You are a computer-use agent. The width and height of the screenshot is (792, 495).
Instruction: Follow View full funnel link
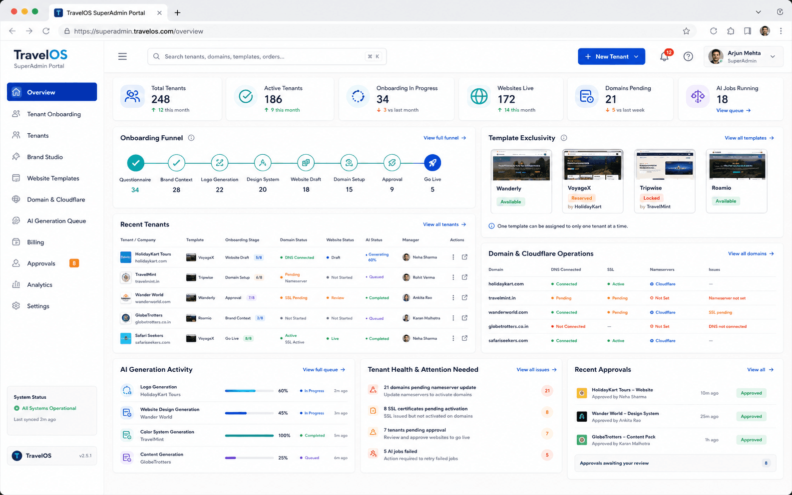pos(444,138)
